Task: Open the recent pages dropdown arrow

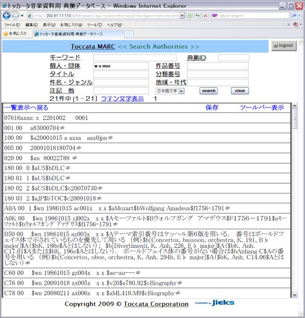Action: coord(22,16)
